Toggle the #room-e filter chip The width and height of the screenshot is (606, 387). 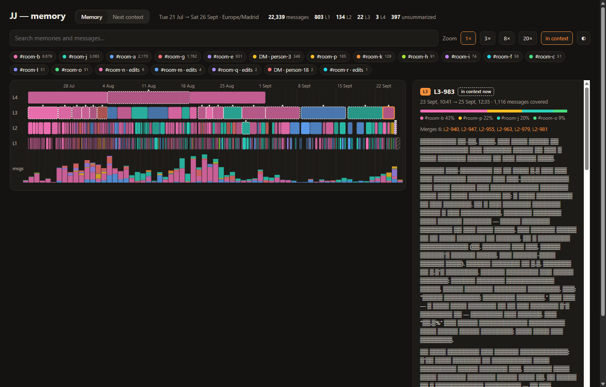[225, 56]
